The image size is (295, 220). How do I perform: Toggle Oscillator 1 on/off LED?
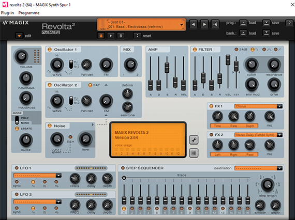(x=50, y=50)
